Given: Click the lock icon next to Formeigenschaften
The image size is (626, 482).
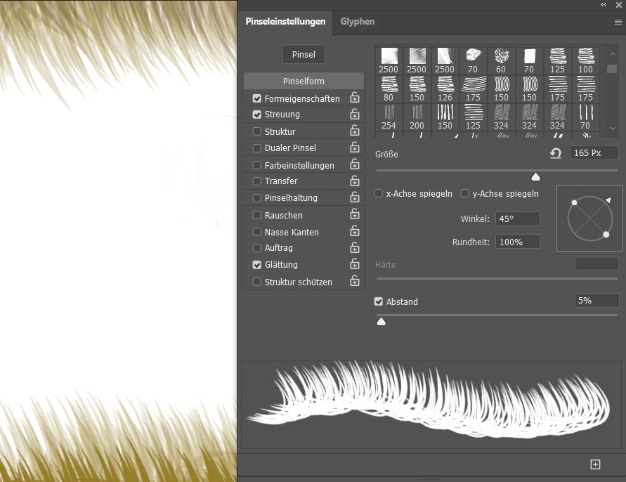Looking at the screenshot, I should (355, 98).
